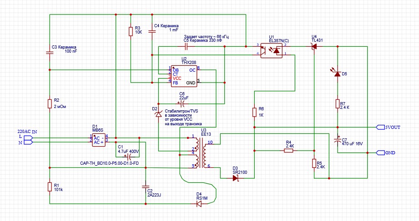Select zener diode D2 symbol
Viewport: 419px width, 221px height.
159,114
